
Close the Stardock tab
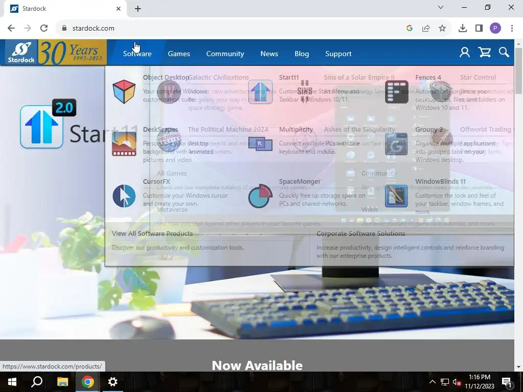point(118,9)
